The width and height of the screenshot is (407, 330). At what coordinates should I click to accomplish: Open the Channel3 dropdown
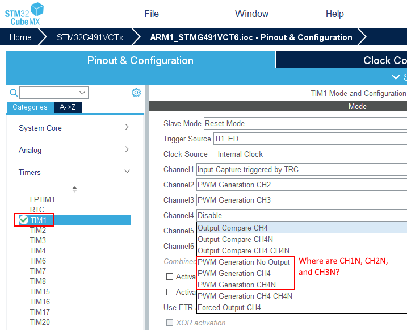click(x=301, y=200)
